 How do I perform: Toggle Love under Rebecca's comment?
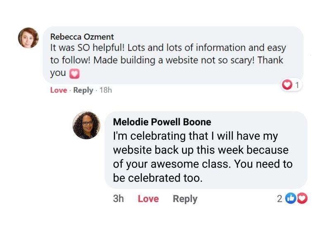(58, 90)
